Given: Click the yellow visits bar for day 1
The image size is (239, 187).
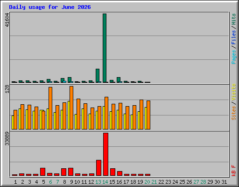Looking at the screenshot, I should (x=13, y=122).
